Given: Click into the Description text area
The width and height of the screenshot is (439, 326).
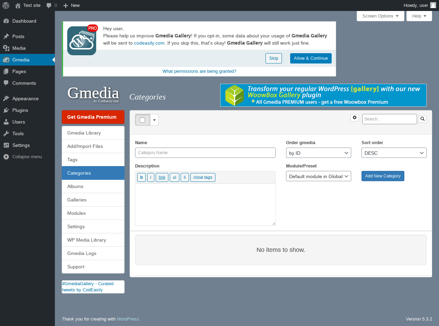Looking at the screenshot, I should click(205, 205).
